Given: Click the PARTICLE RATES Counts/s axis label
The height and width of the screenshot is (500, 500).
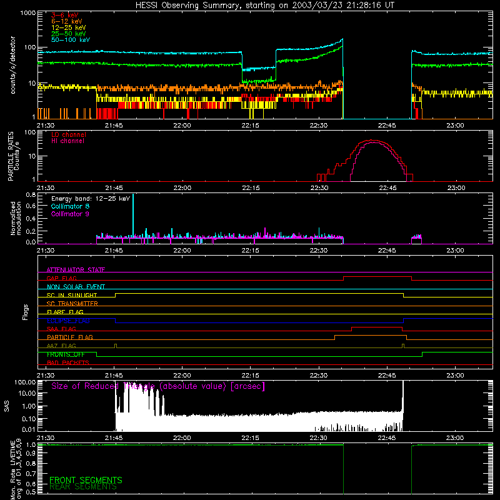Looking at the screenshot, I should (14, 156).
